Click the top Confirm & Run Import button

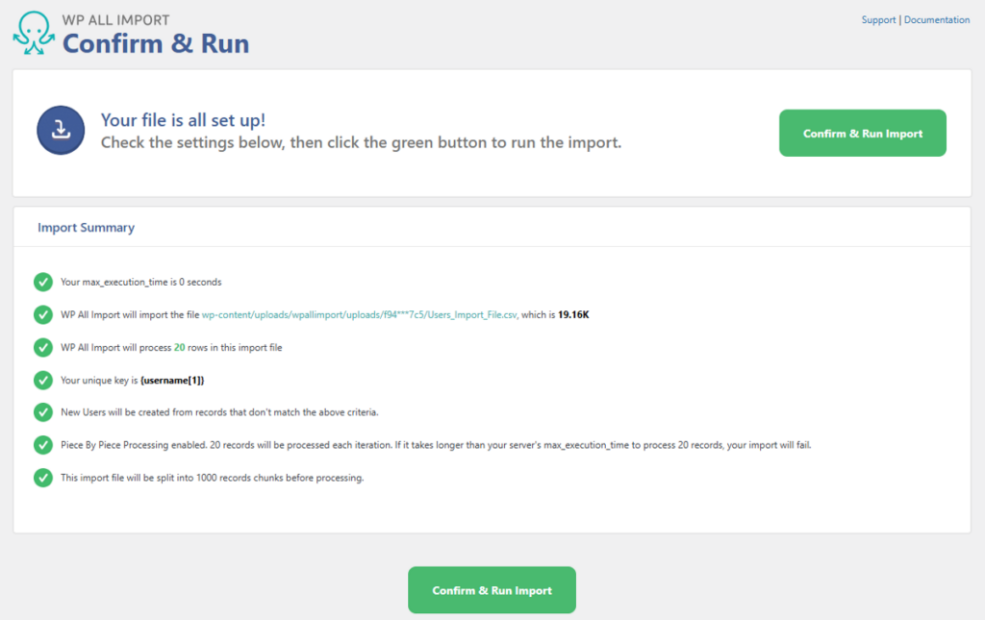pyautogui.click(x=862, y=133)
